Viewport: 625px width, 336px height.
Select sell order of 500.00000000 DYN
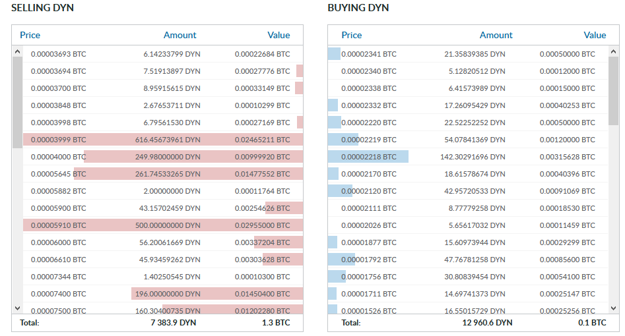coord(163,225)
